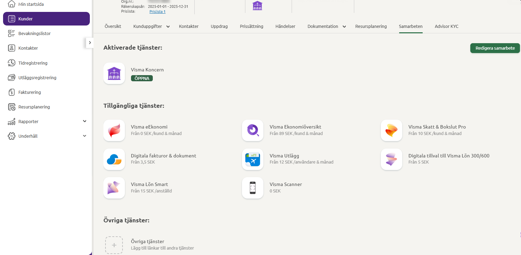The width and height of the screenshot is (521, 255).
Task: Switch to the Kunduppgifter tab
Action: click(x=148, y=26)
